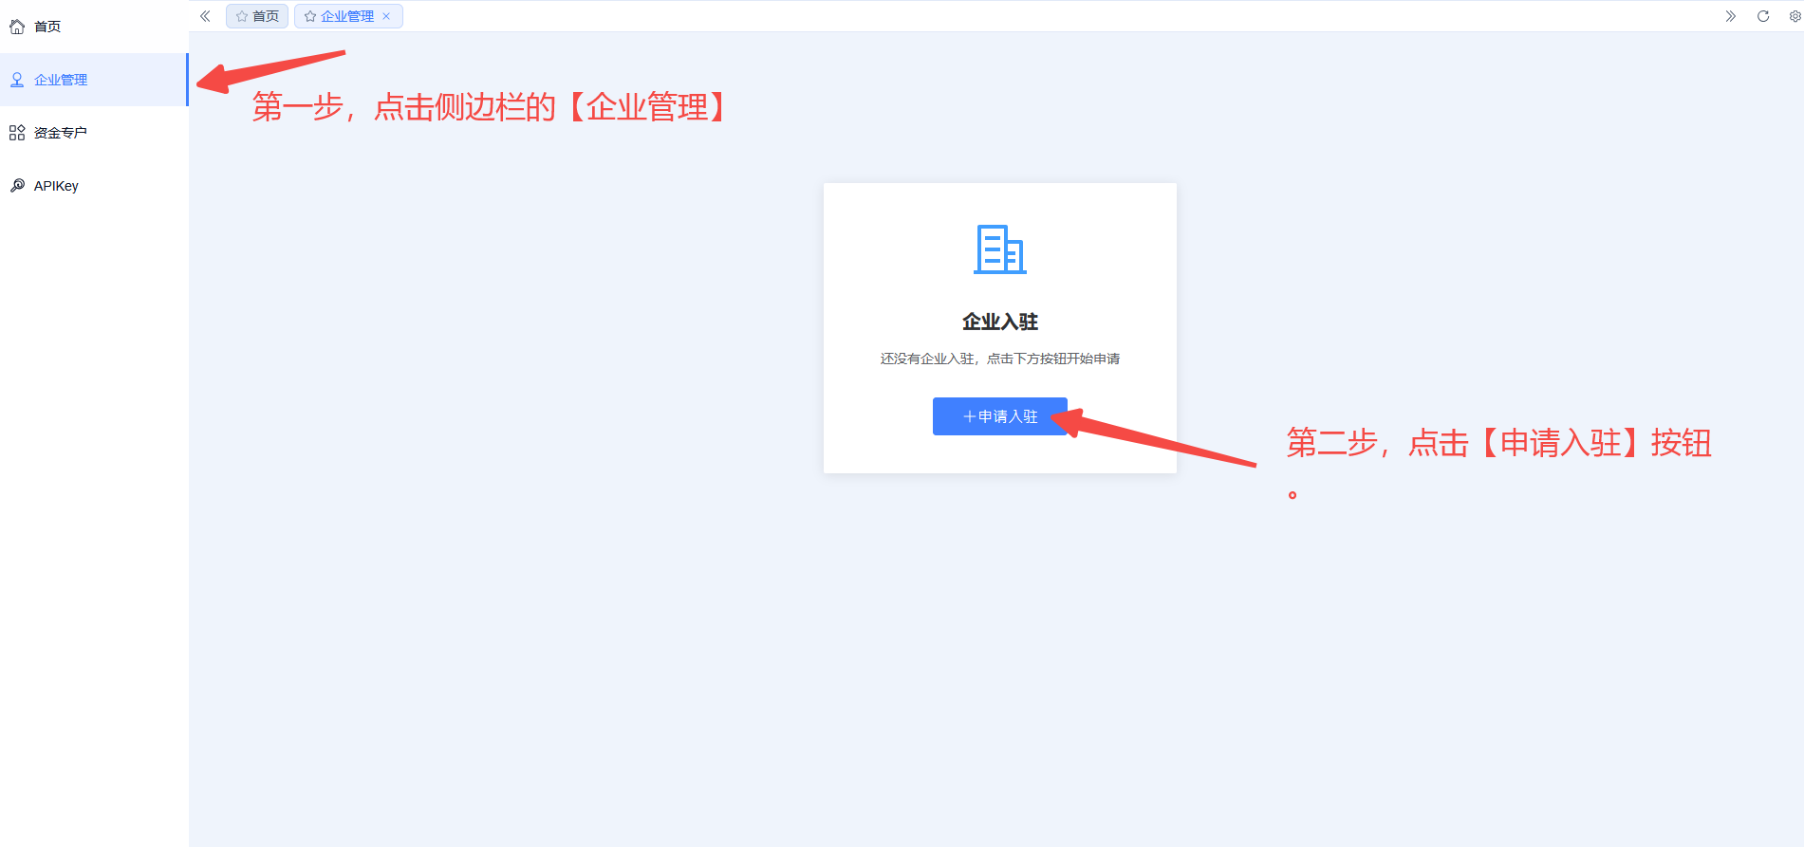Refresh the page with the reload icon
Image resolution: width=1804 pixels, height=847 pixels.
click(x=1763, y=16)
